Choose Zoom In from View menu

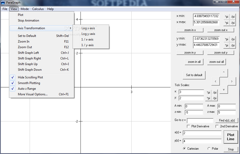point(42,42)
